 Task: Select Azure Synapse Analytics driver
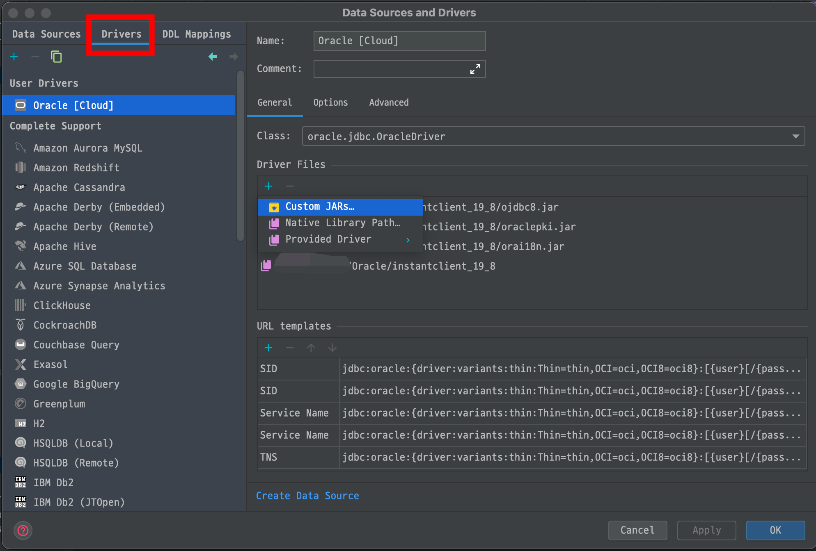point(118,285)
